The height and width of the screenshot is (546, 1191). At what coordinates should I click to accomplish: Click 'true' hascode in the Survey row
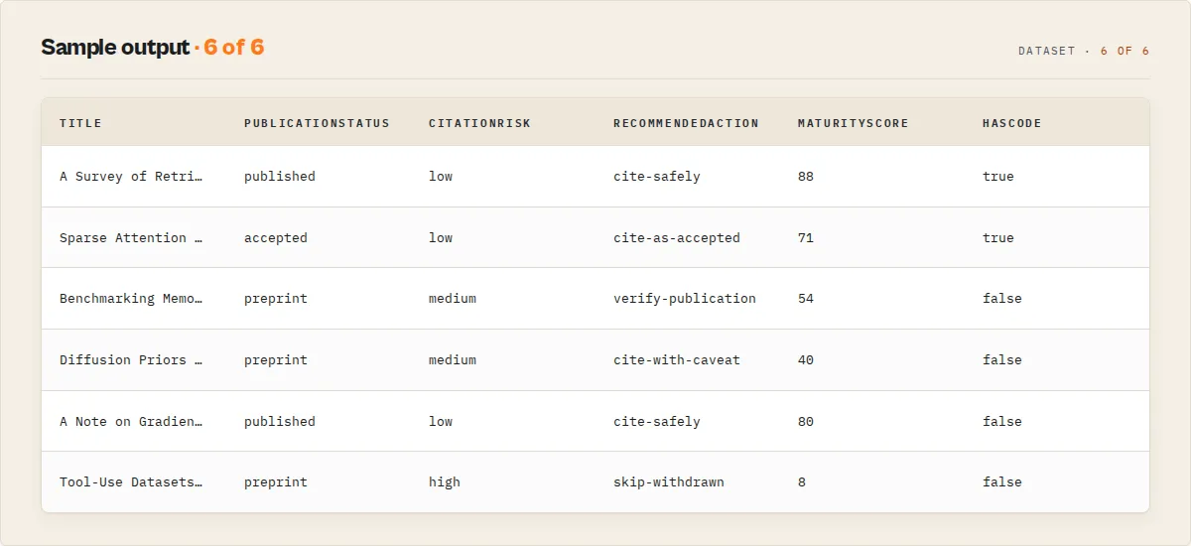click(998, 177)
